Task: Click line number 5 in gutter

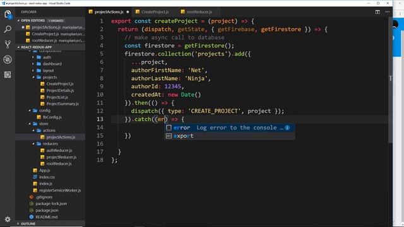Action: pos(102,54)
